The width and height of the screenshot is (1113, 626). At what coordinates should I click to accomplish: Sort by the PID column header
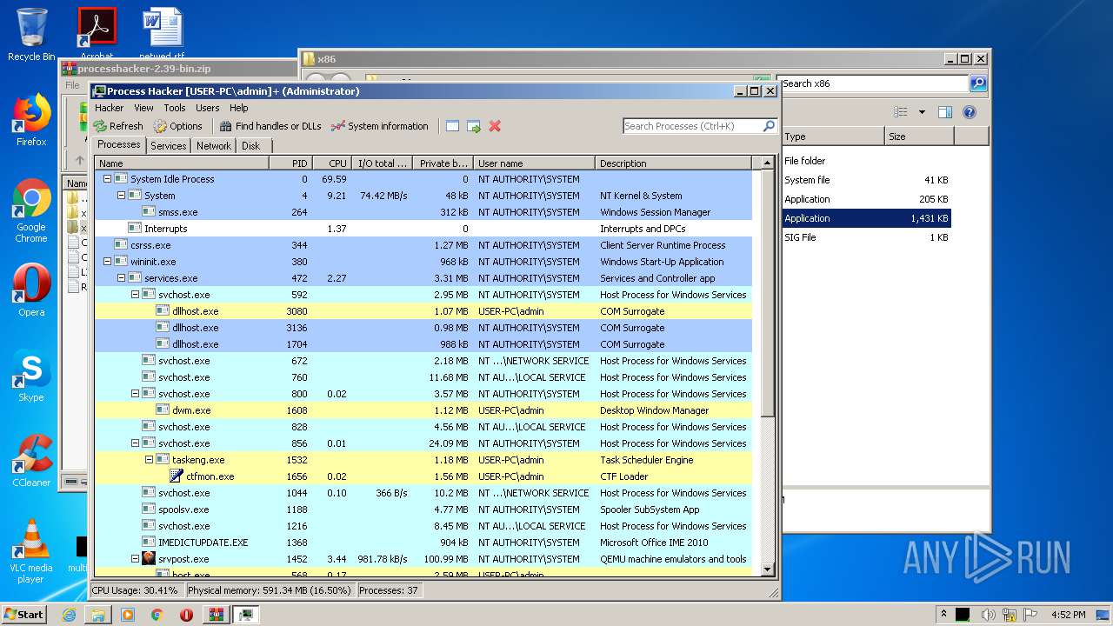290,163
